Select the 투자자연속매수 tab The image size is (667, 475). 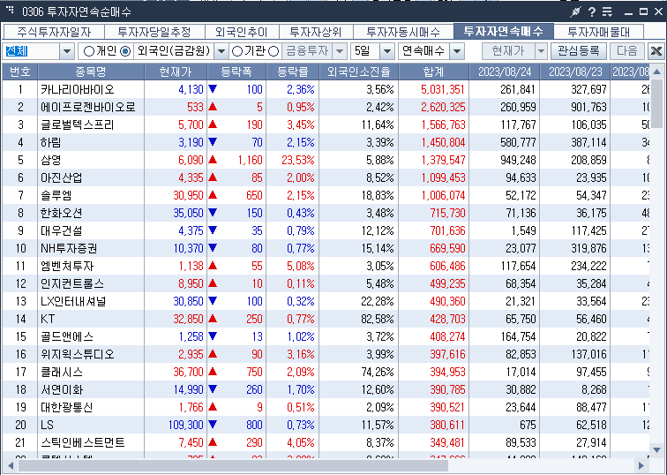pyautogui.click(x=504, y=31)
